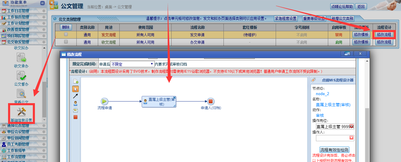Check the 收文流程 row checkbox
The width and height of the screenshot is (401, 162).
click(x=66, y=42)
